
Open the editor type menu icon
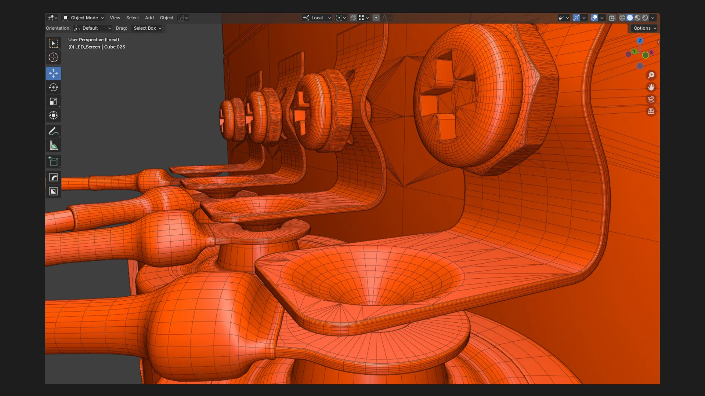click(53, 18)
